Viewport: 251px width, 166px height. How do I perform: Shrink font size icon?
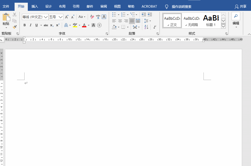[x=73, y=17]
